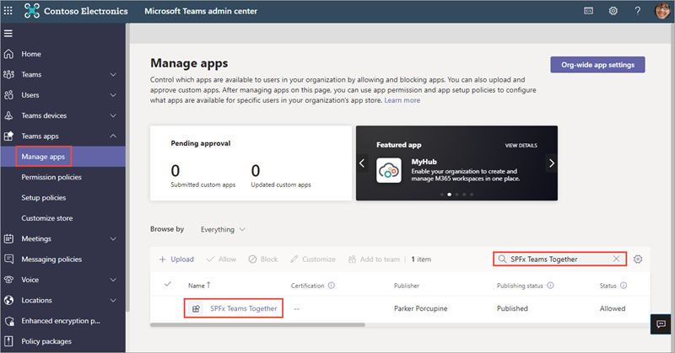Open the help question mark icon

point(638,11)
